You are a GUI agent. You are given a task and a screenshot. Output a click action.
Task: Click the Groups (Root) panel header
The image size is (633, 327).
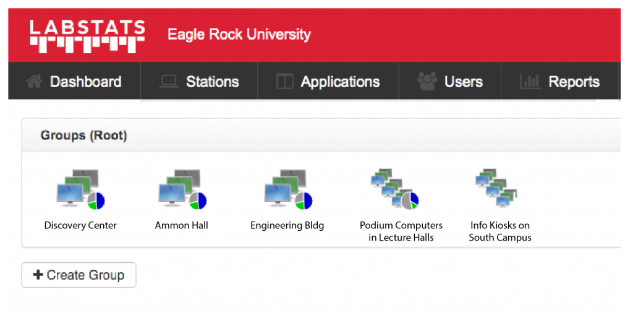321,135
